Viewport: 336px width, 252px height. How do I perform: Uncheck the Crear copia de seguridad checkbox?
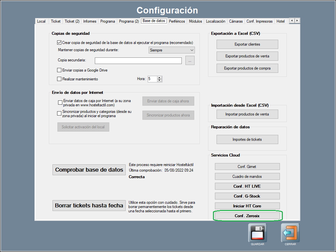pos(59,43)
